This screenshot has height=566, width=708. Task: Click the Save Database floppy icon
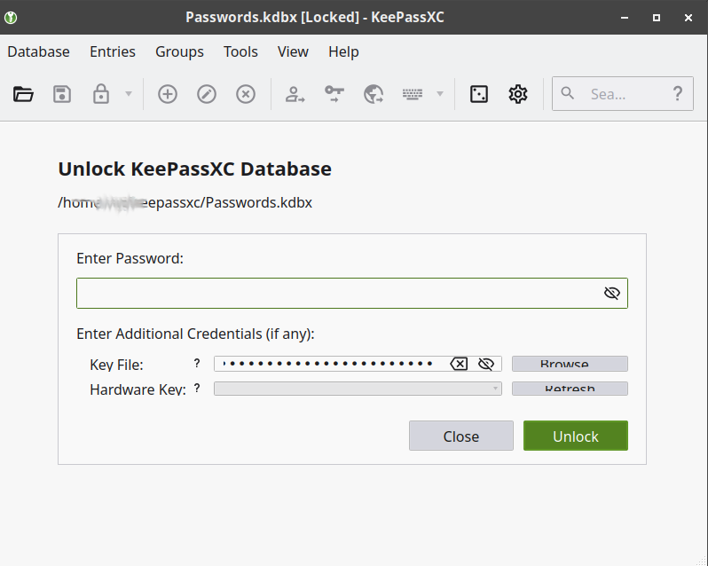[62, 94]
